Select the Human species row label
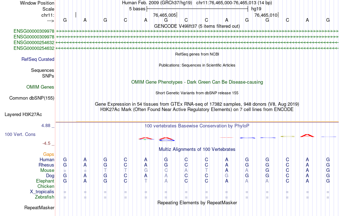339x216 pixels. (x=47, y=159)
